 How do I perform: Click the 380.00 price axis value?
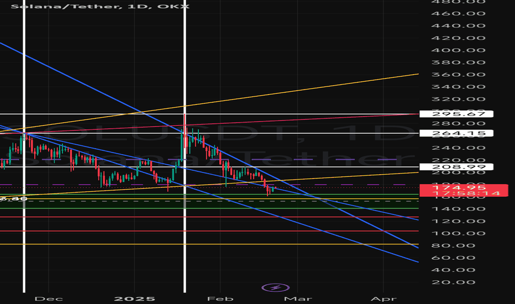click(x=458, y=62)
